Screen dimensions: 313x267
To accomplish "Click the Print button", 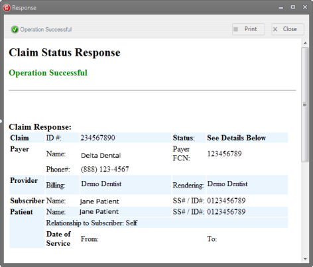I will (248, 29).
